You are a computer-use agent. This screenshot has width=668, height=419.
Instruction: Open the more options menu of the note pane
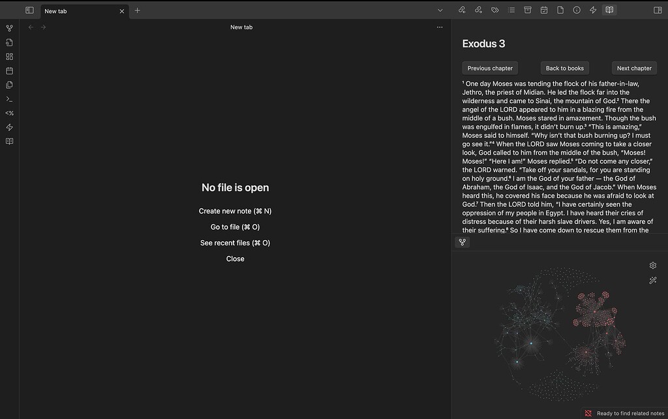point(440,27)
